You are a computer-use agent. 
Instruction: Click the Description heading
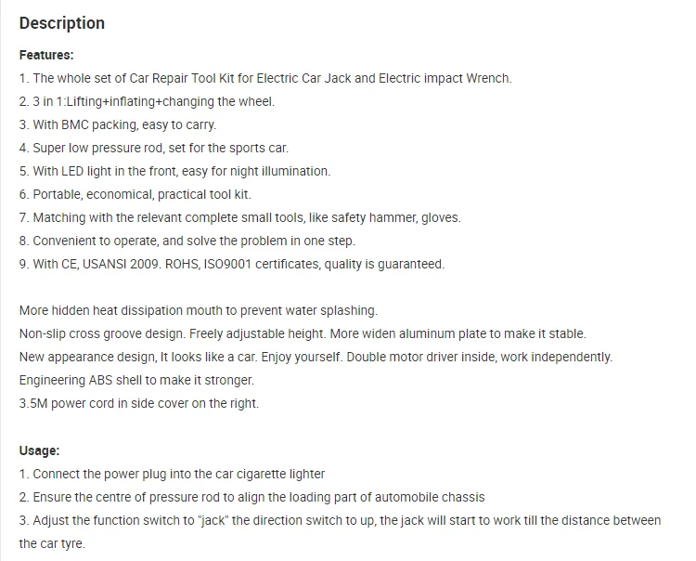pyautogui.click(x=62, y=23)
